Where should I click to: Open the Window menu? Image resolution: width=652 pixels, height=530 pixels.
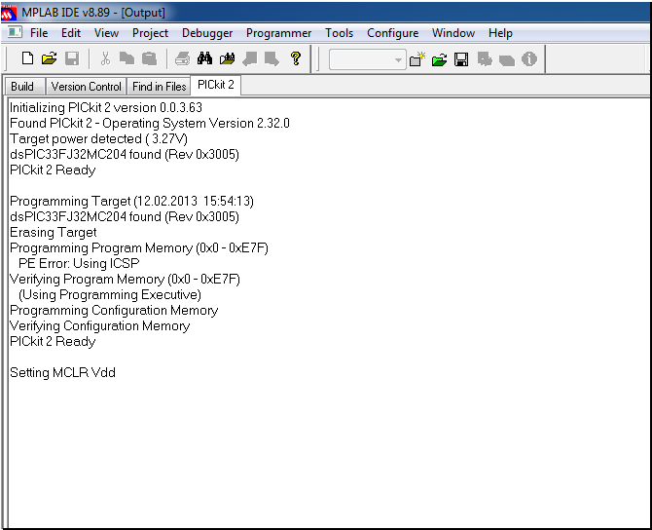[x=453, y=33]
